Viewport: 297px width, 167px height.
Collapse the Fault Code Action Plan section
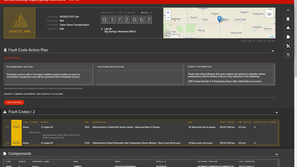tap(273, 51)
